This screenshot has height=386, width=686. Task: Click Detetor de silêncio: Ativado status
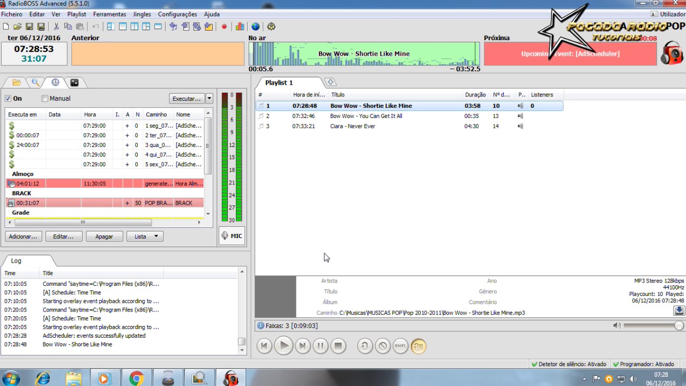point(569,364)
